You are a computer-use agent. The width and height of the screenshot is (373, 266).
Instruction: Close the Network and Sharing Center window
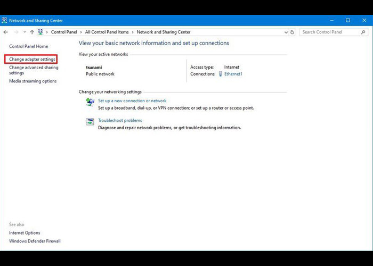[364, 20]
